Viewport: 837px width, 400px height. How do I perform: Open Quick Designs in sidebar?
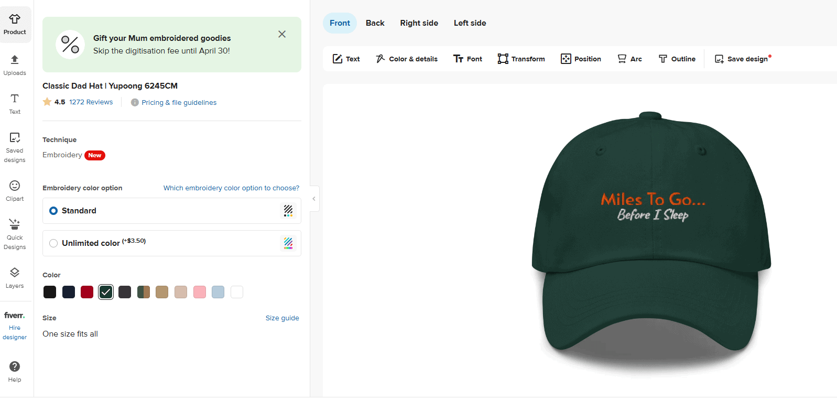click(x=15, y=234)
